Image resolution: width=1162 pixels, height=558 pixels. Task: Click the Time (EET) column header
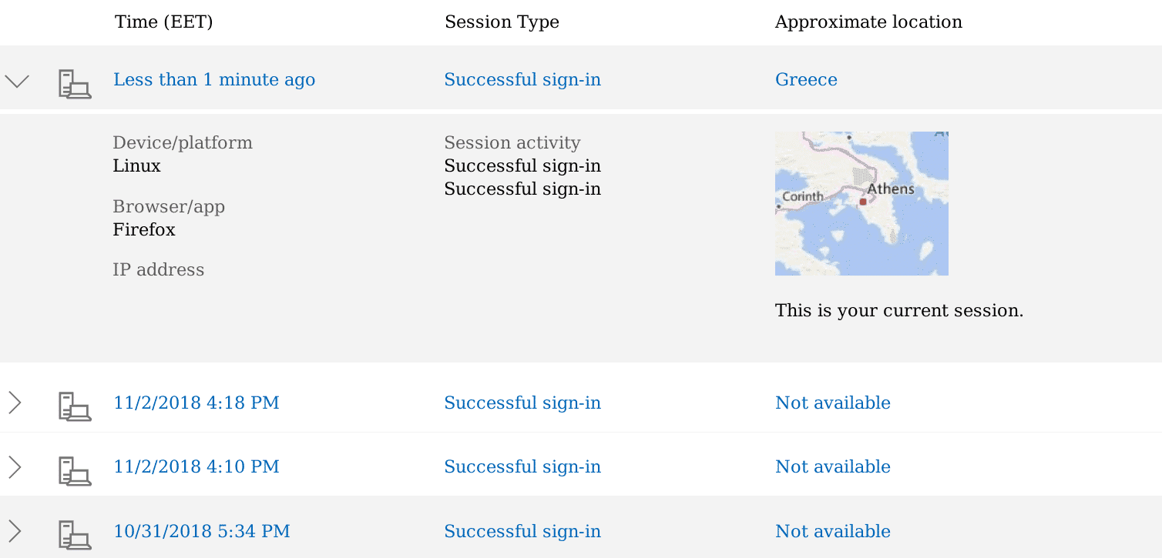(164, 22)
